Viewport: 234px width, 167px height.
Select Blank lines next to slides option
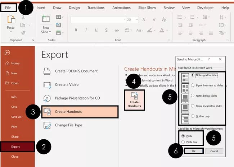point(207,85)
